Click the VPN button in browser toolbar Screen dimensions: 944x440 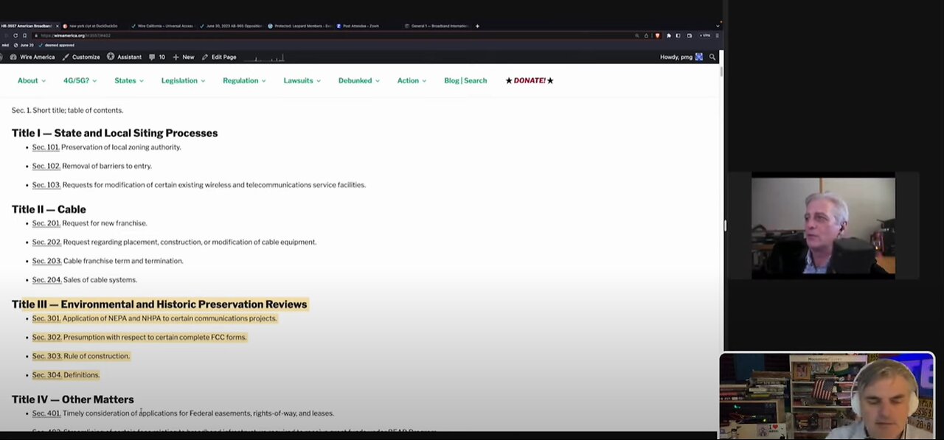[x=705, y=35]
